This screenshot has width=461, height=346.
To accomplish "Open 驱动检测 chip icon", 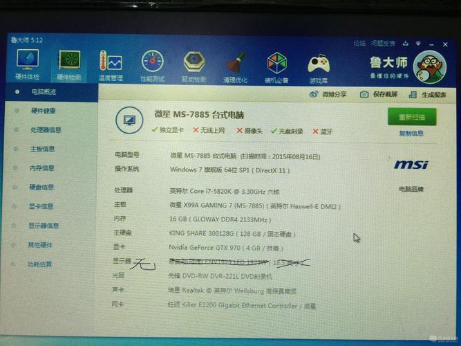I will [194, 62].
